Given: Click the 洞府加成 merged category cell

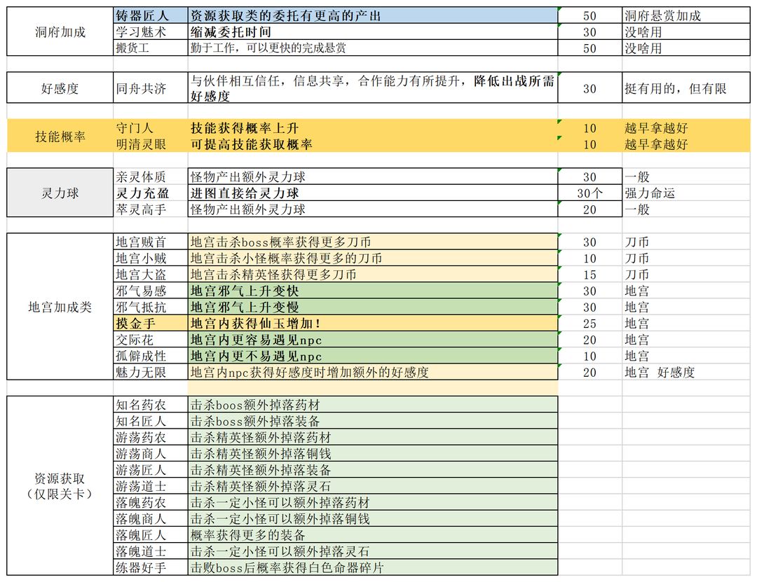Looking at the screenshot, I should coord(60,32).
